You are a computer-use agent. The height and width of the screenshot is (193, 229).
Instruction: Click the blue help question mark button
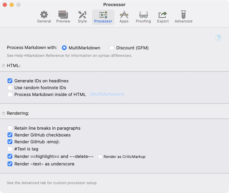coord(218,38)
